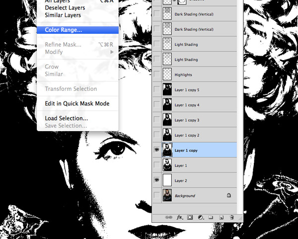Screen dimensions: 298x239
Task: Add a layer mask using the mask icon
Action: 190,217
